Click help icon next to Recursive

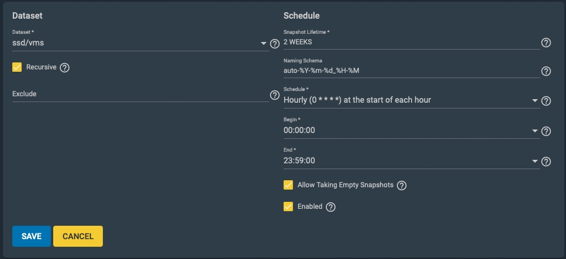pos(65,68)
